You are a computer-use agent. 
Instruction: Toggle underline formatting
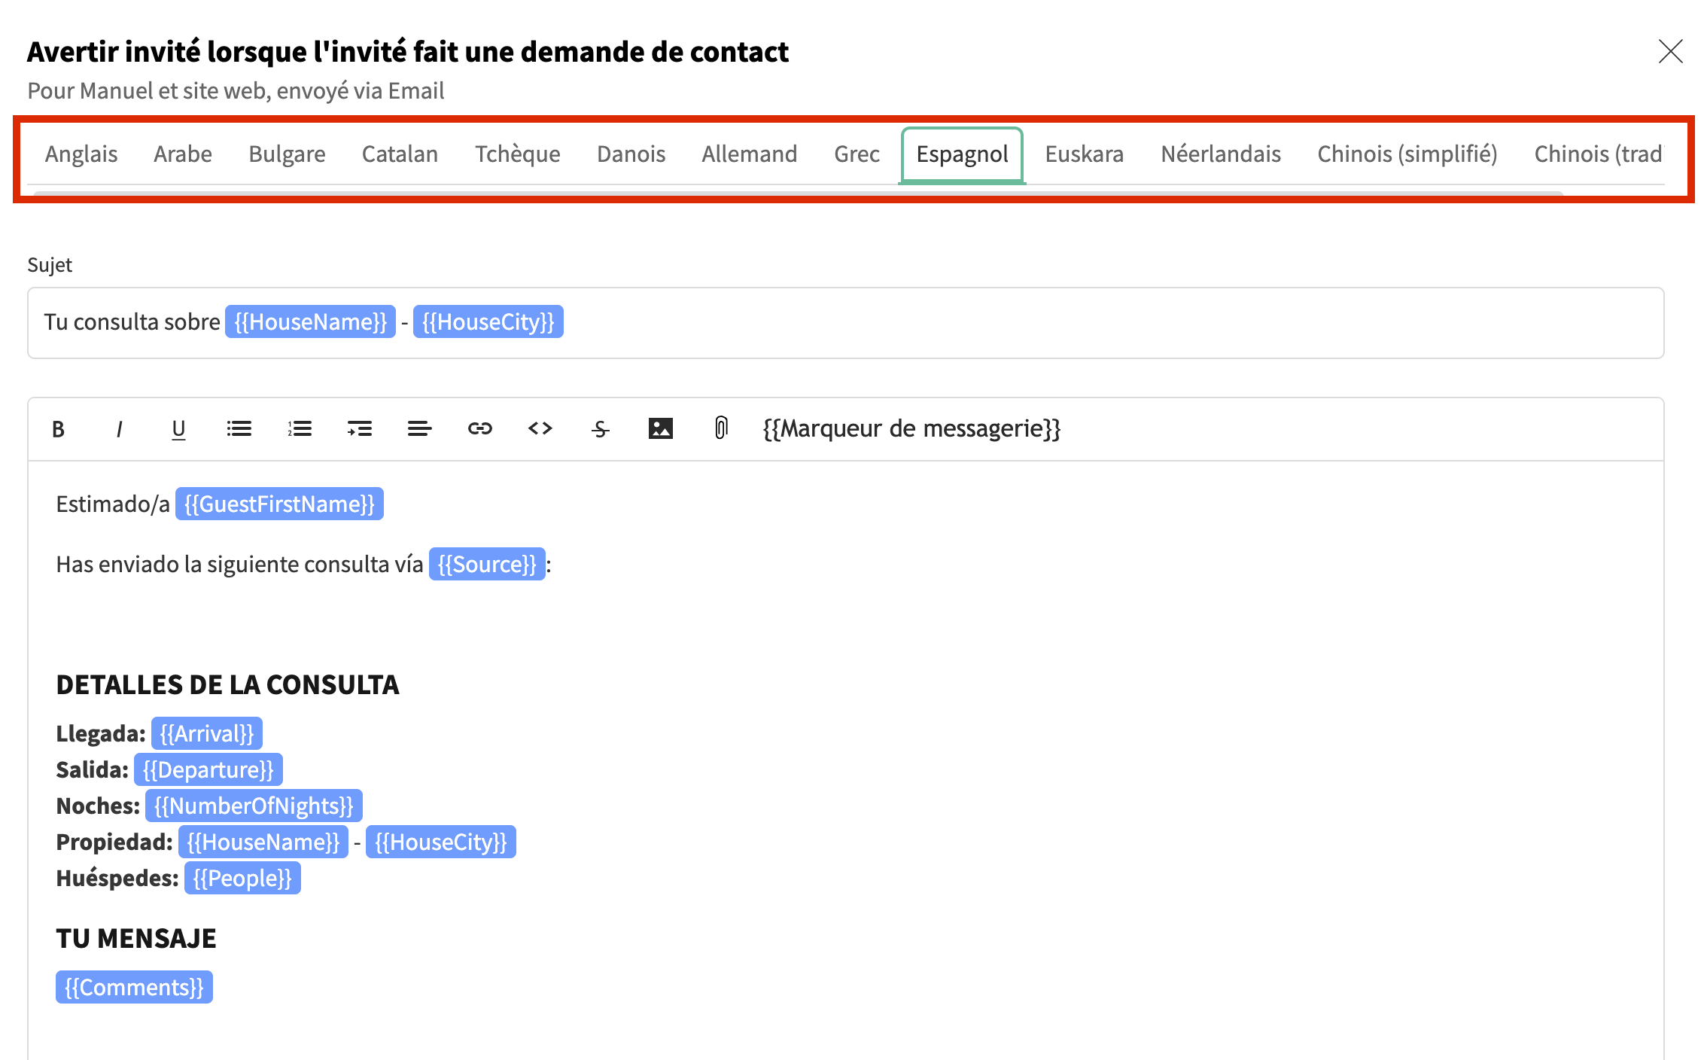coord(178,429)
